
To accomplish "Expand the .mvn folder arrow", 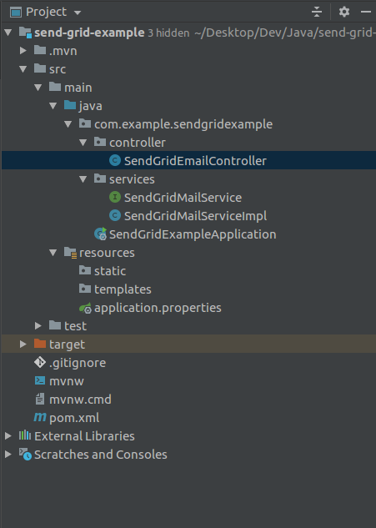I will [23, 51].
